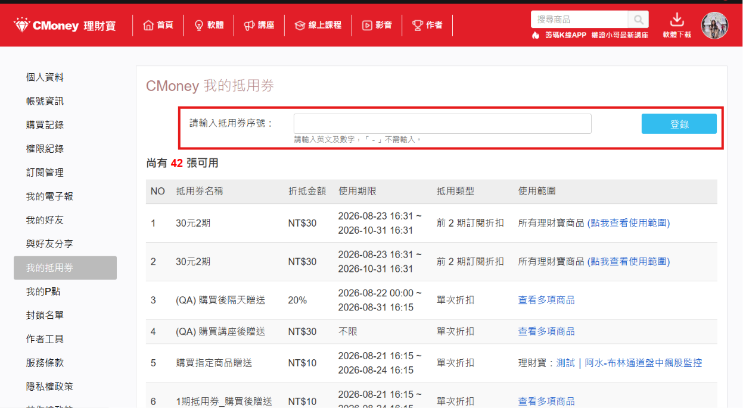Click coupon name (QA) 購買講座後贈送
Screen dimensions: 743x408
(220, 331)
